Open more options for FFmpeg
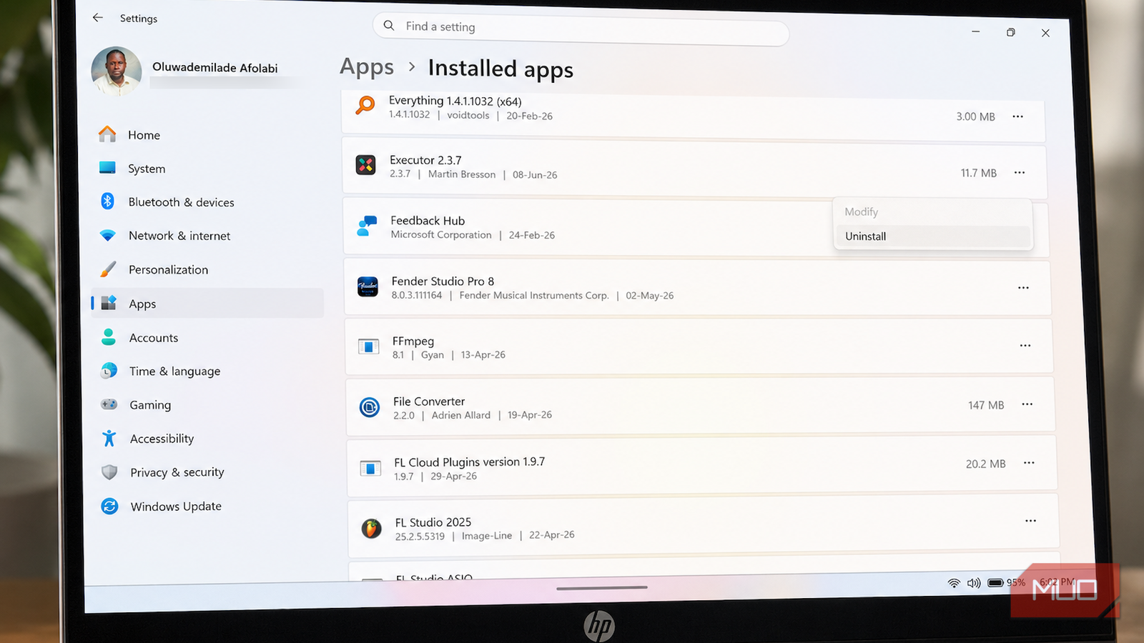The image size is (1144, 643). point(1025,345)
